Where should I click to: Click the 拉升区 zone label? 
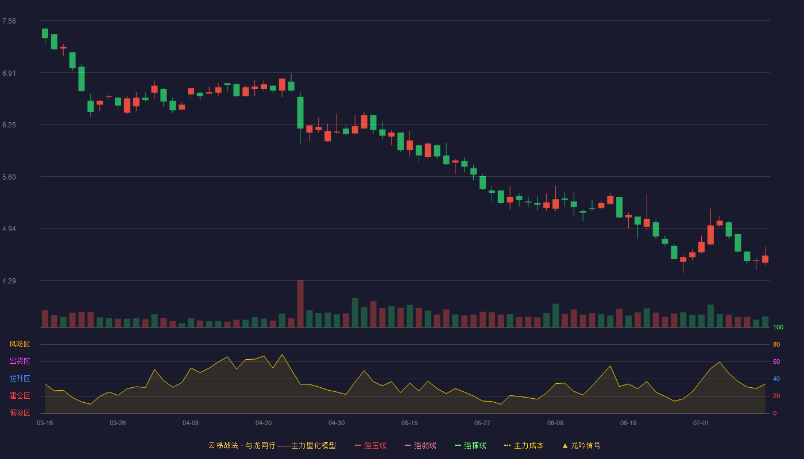(20, 379)
